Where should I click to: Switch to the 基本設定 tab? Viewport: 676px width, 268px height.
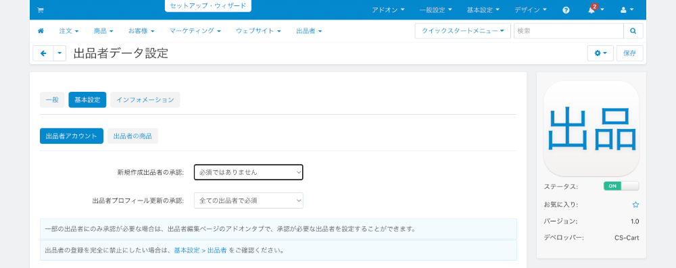(87, 100)
